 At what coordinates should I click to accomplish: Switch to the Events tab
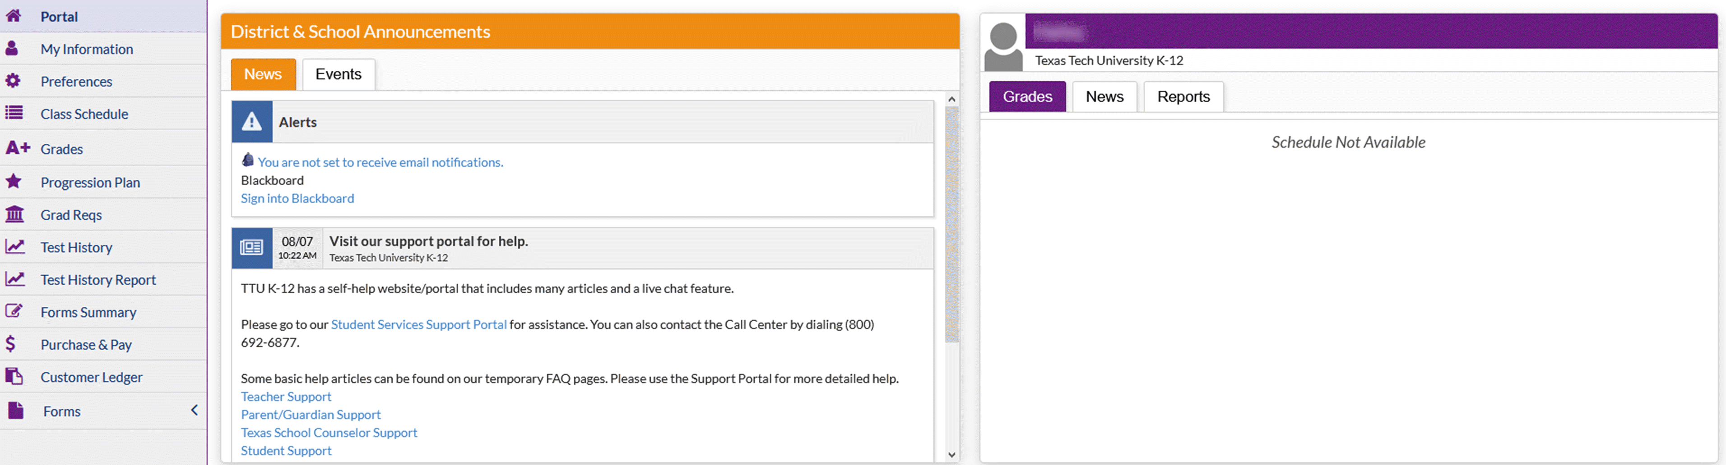tap(339, 74)
